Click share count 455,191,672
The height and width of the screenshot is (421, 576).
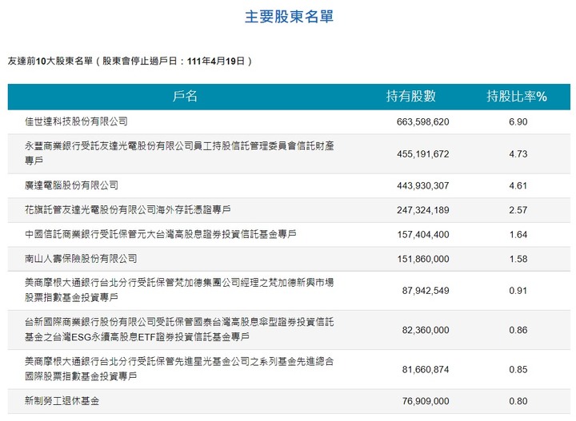(423, 153)
